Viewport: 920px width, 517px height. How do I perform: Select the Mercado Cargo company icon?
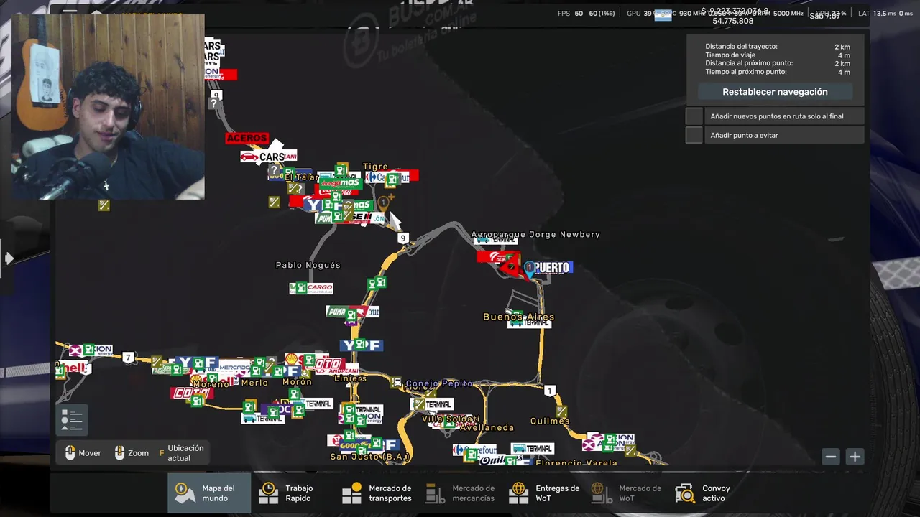pos(311,288)
